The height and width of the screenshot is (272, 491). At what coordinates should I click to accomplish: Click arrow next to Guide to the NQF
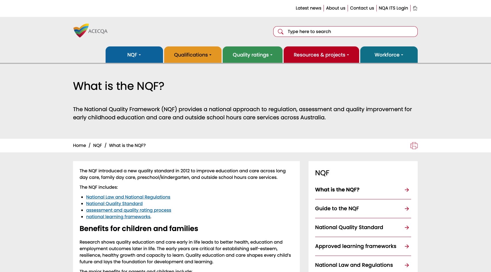click(x=407, y=209)
